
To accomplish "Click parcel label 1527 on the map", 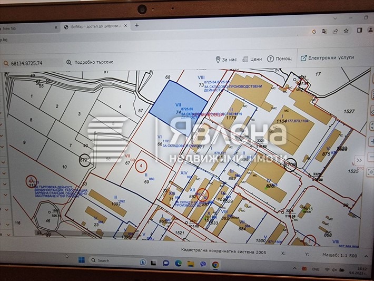I will (349, 111).
